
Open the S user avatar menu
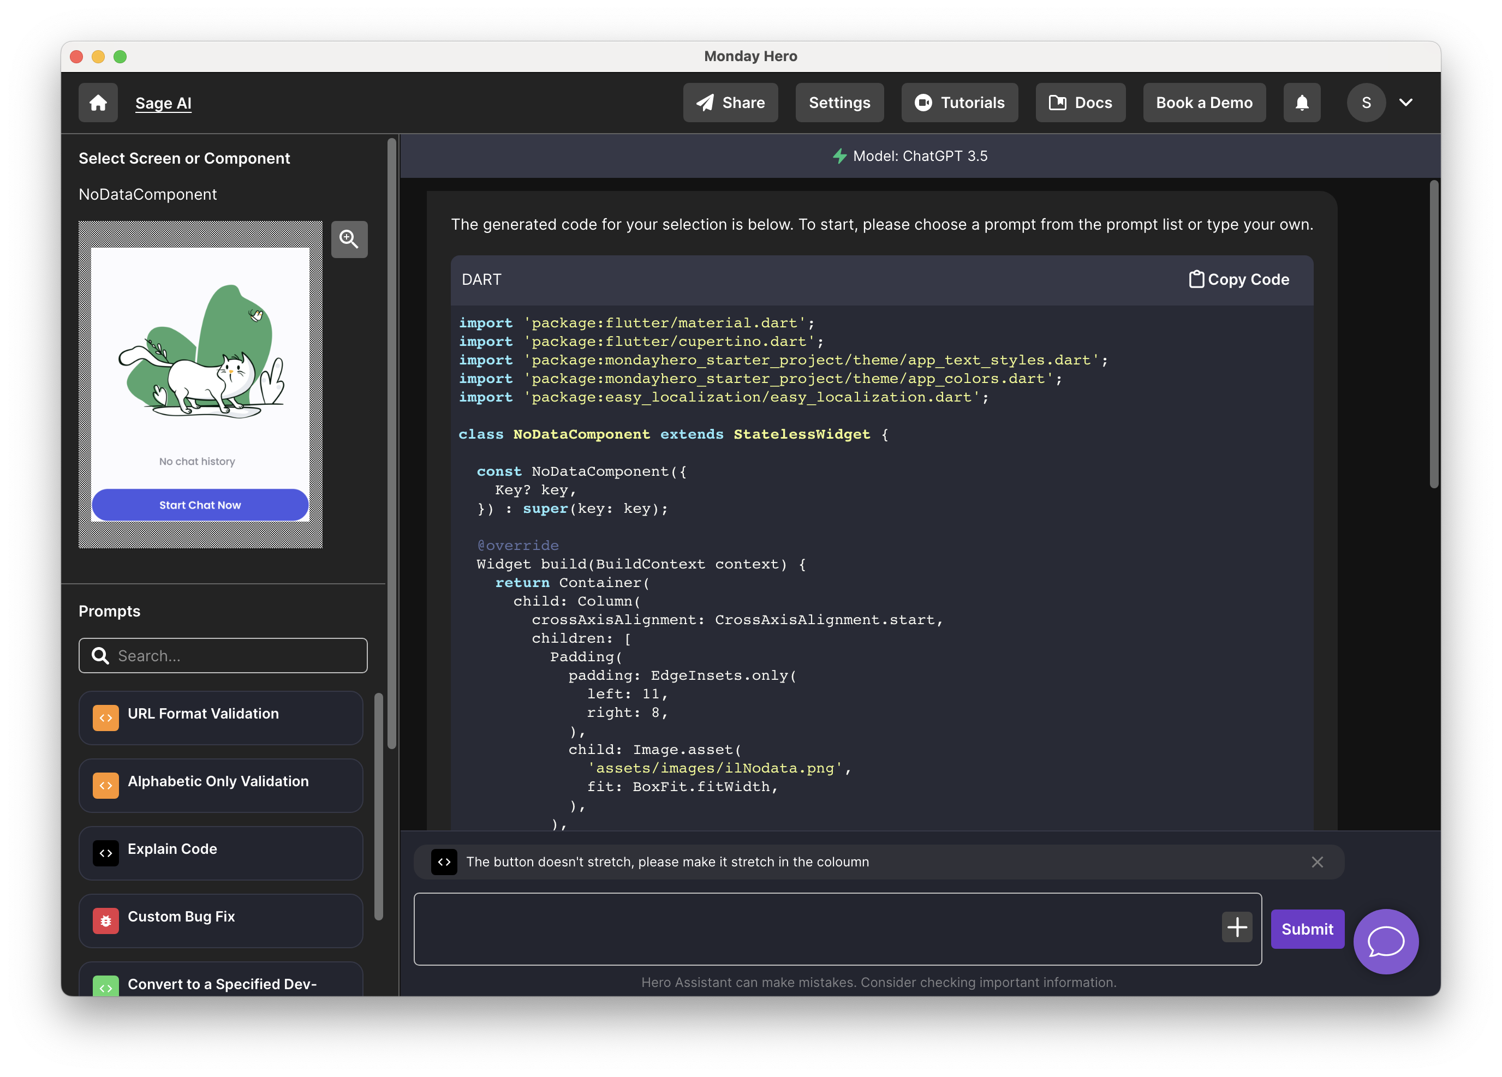pyautogui.click(x=1366, y=103)
